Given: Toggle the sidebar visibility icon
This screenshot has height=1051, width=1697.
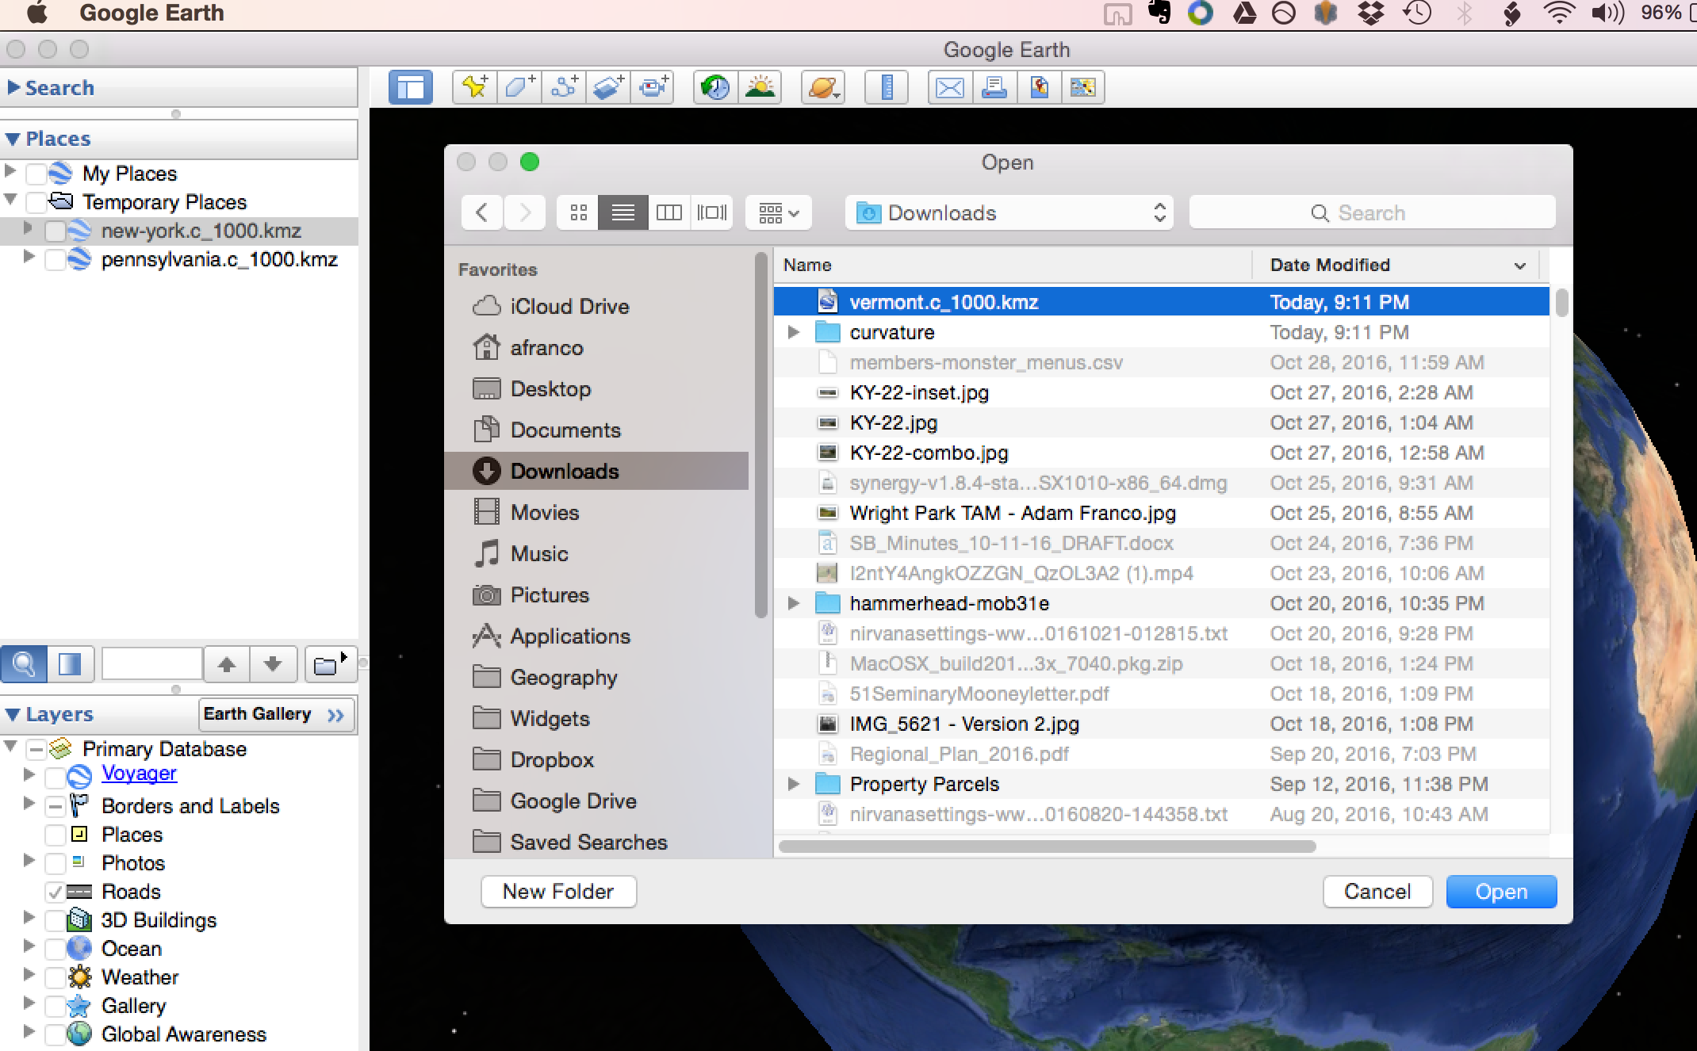Looking at the screenshot, I should (409, 87).
